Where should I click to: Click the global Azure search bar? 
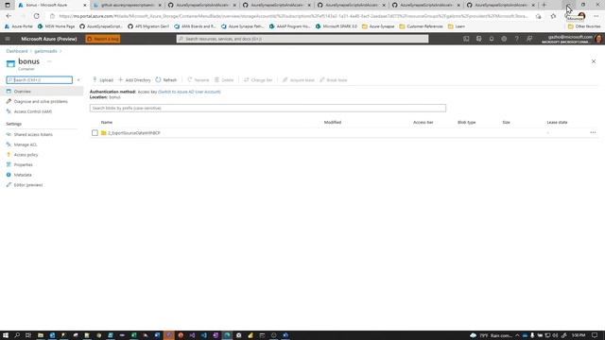point(302,39)
